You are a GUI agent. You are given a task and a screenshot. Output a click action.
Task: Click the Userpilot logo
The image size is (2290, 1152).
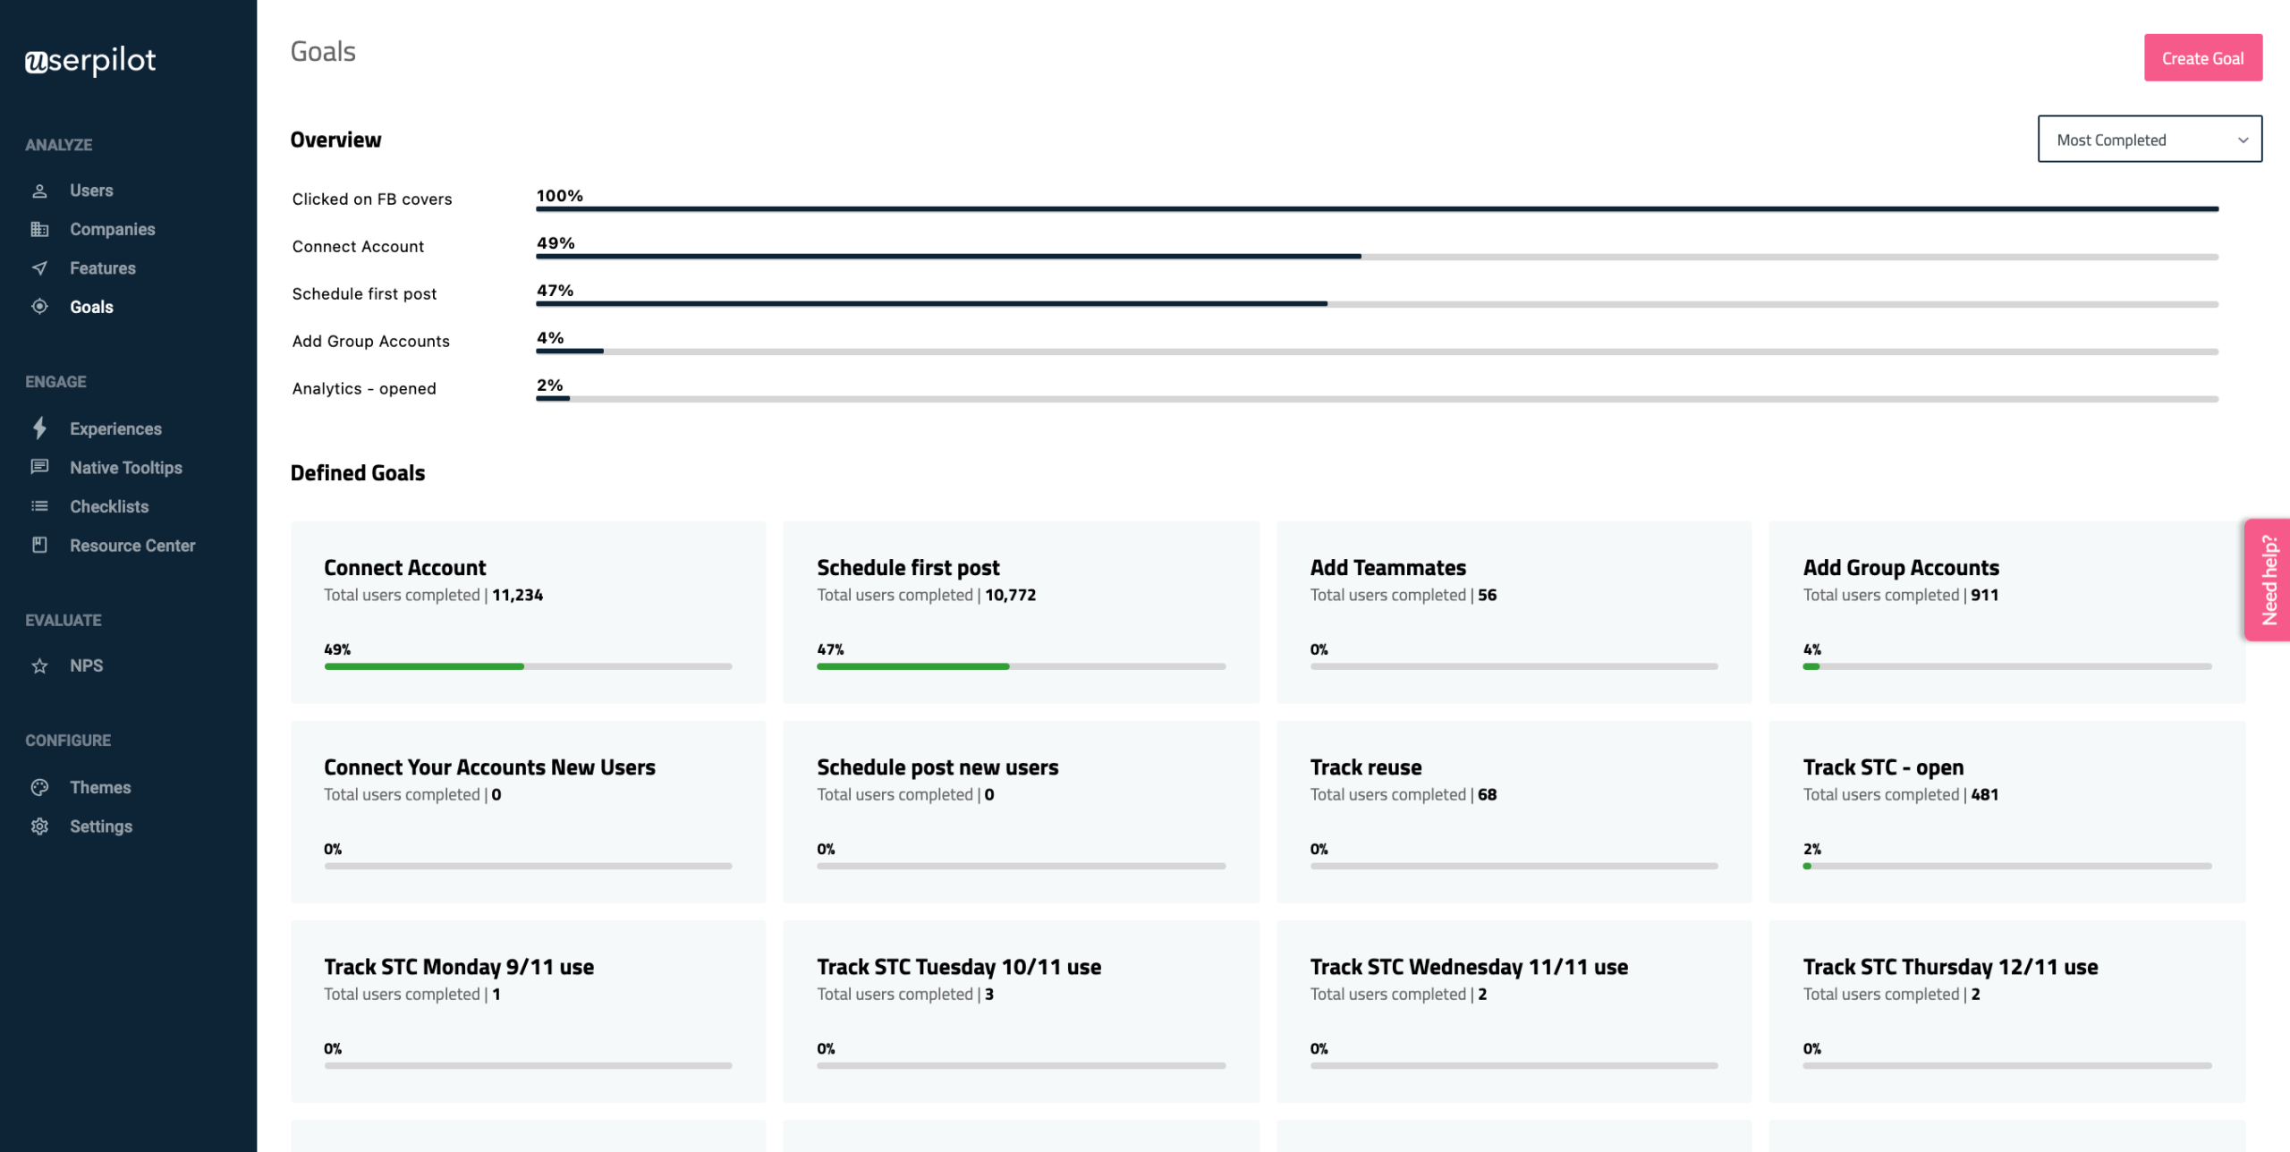click(x=90, y=61)
